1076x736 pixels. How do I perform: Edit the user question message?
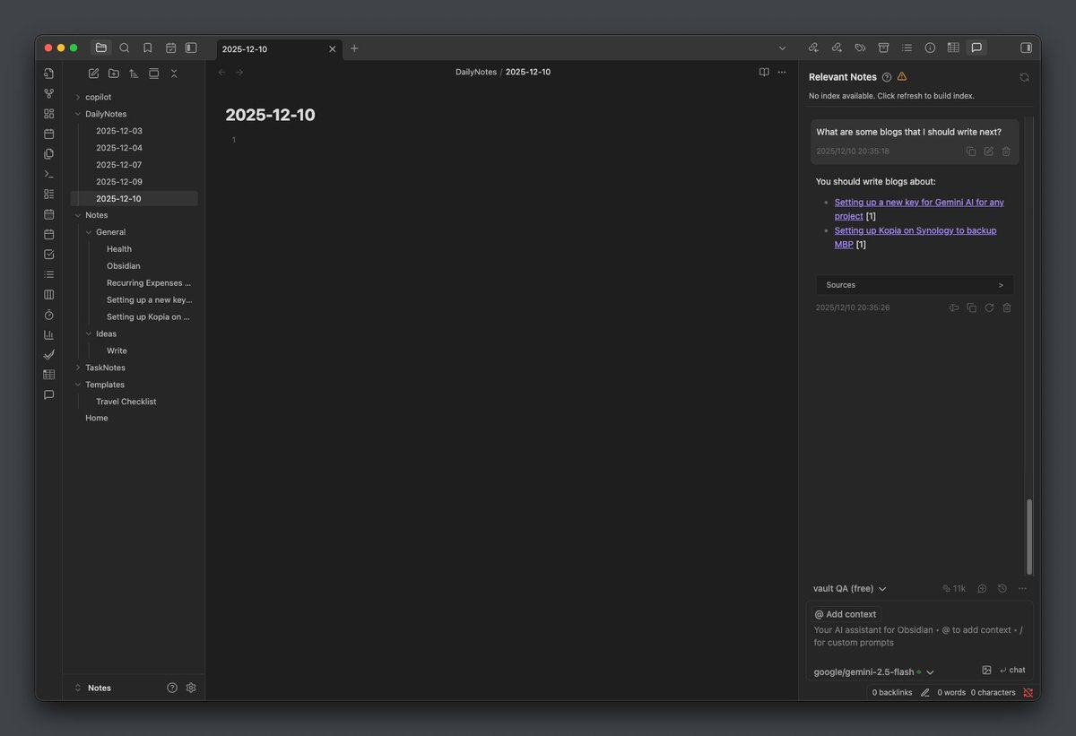pos(988,152)
